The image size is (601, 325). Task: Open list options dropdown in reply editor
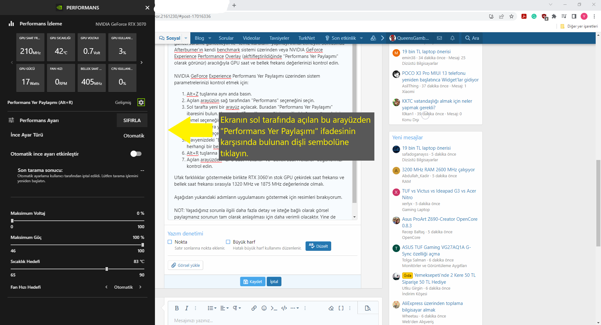[212, 308]
